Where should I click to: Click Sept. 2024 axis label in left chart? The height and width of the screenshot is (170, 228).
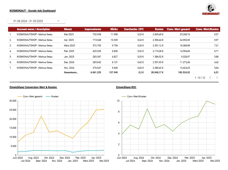[41, 161]
